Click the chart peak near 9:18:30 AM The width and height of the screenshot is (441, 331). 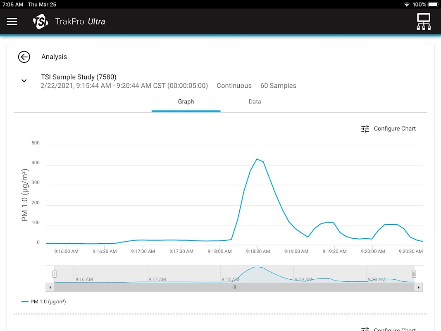click(x=257, y=159)
